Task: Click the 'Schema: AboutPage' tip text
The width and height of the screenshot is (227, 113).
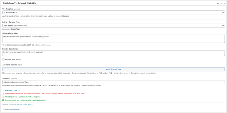Action: (x=25, y=100)
